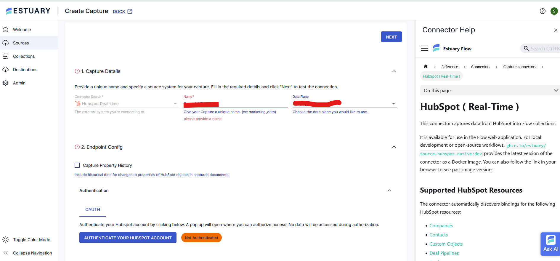Image resolution: width=560 pixels, height=261 pixels.
Task: Click the Collapse Navigation double-chevron icon
Action: [x=5, y=253]
